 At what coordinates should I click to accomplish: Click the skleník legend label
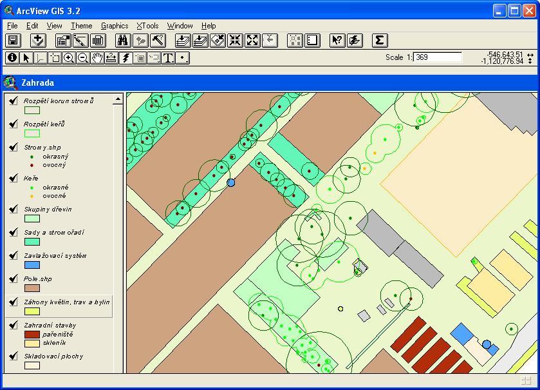pyautogui.click(x=54, y=342)
